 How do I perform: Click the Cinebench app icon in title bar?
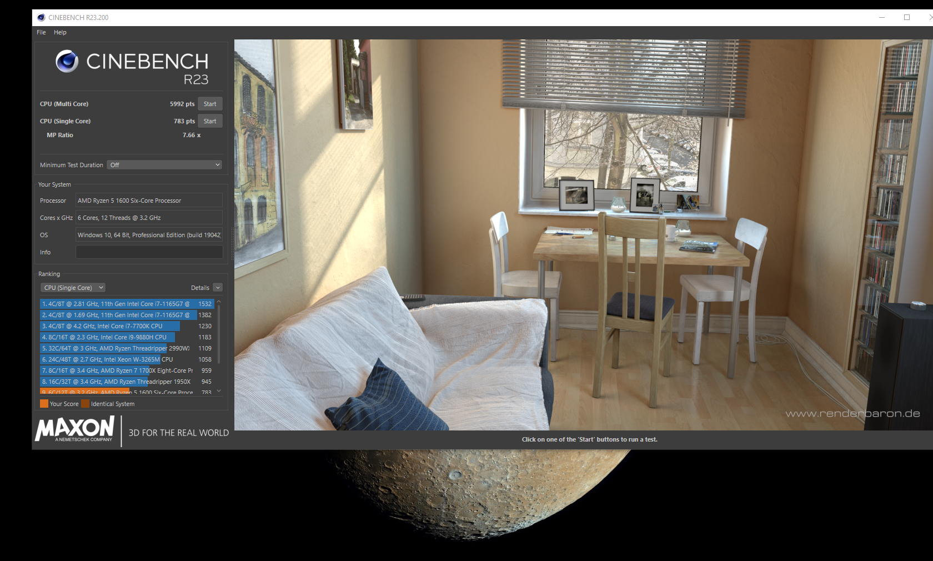tap(41, 17)
